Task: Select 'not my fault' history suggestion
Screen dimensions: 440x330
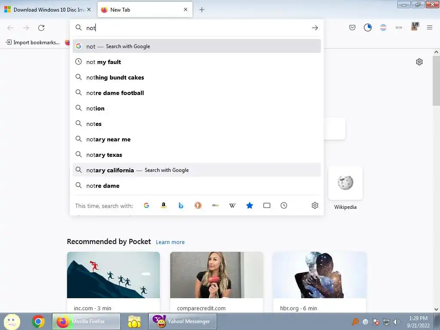Action: point(196,62)
